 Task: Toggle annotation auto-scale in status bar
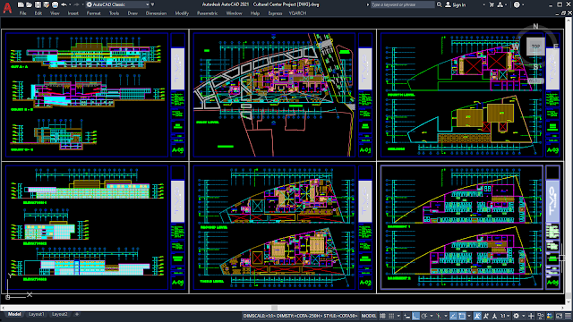coord(485,316)
